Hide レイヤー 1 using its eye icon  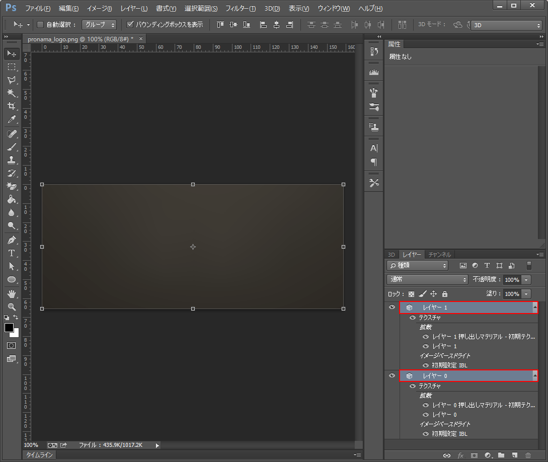coord(392,307)
